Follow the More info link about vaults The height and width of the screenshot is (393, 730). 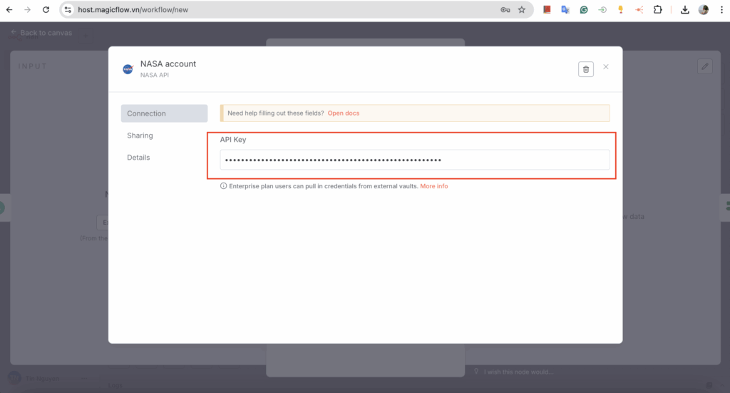(x=433, y=186)
